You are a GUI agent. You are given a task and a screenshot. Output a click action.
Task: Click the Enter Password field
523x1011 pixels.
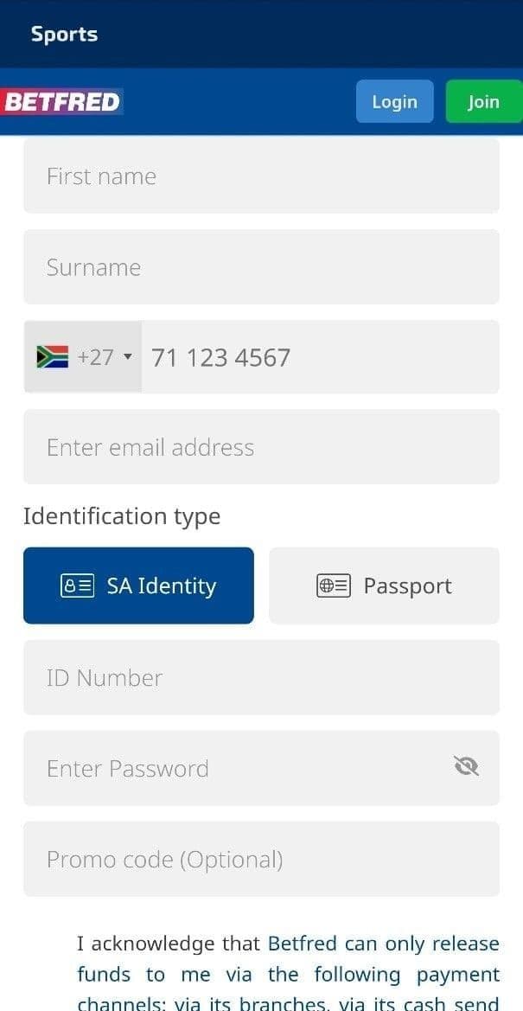tap(242, 768)
